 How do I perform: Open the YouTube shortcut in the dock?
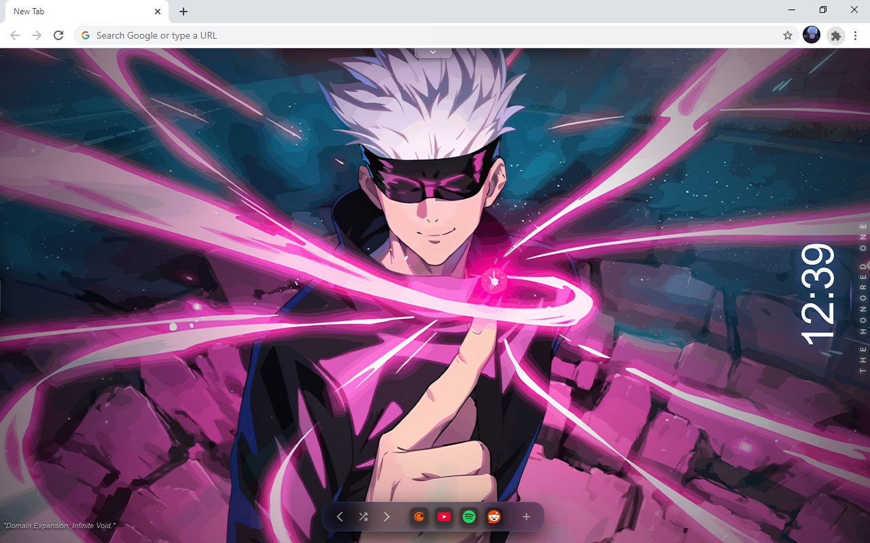pyautogui.click(x=444, y=517)
